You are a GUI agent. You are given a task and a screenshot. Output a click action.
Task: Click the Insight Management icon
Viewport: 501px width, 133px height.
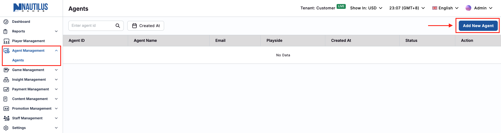point(6,80)
